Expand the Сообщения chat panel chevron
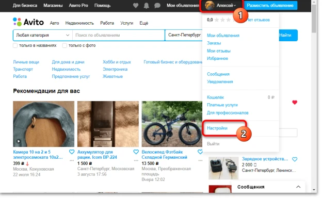This screenshot has width=322, height=198. 298,187
